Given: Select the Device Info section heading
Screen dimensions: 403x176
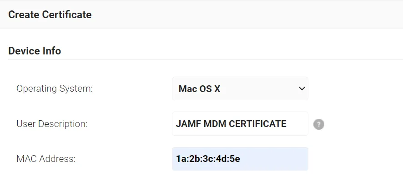Looking at the screenshot, I should pos(35,51).
